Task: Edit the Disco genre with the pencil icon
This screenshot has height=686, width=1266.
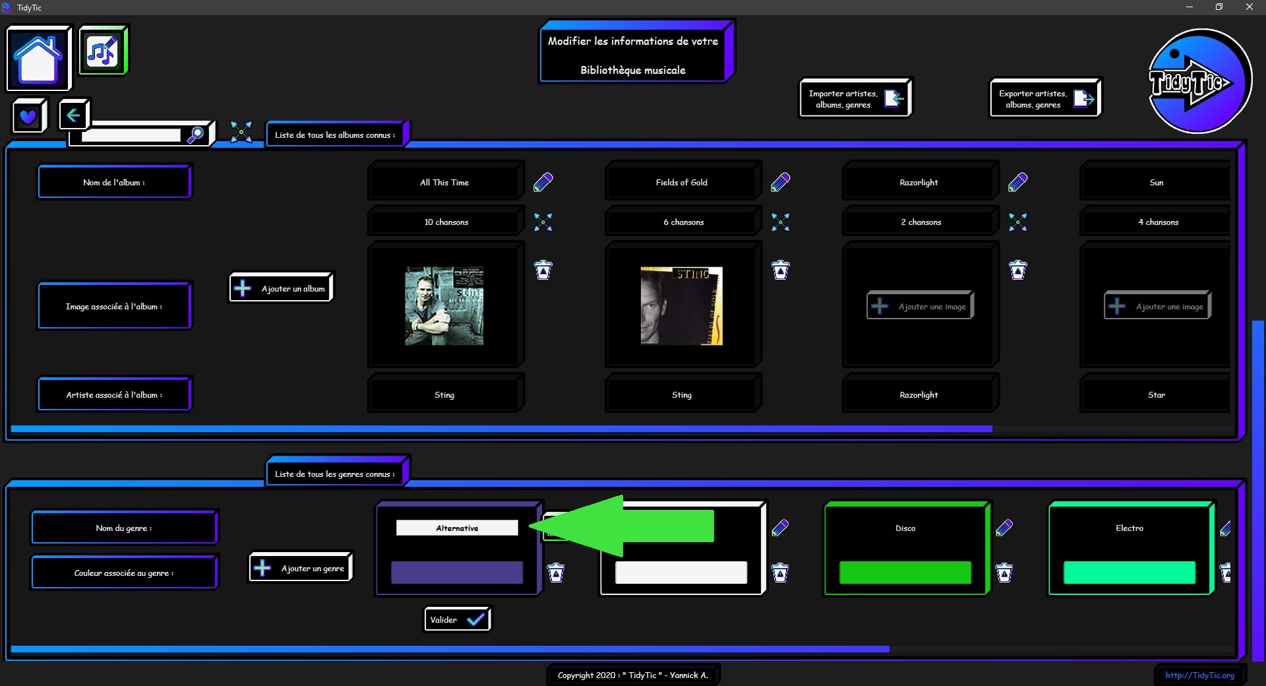Action: point(1004,528)
